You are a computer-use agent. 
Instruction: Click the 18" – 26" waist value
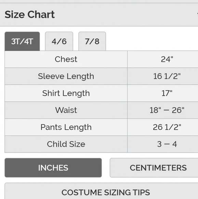tap(167, 110)
